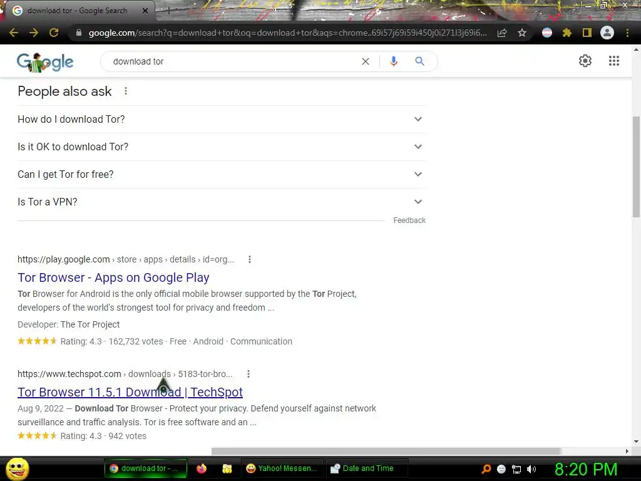Viewport: 641px width, 481px height.
Task: Open the striped extension icon in toolbar
Action: click(547, 33)
